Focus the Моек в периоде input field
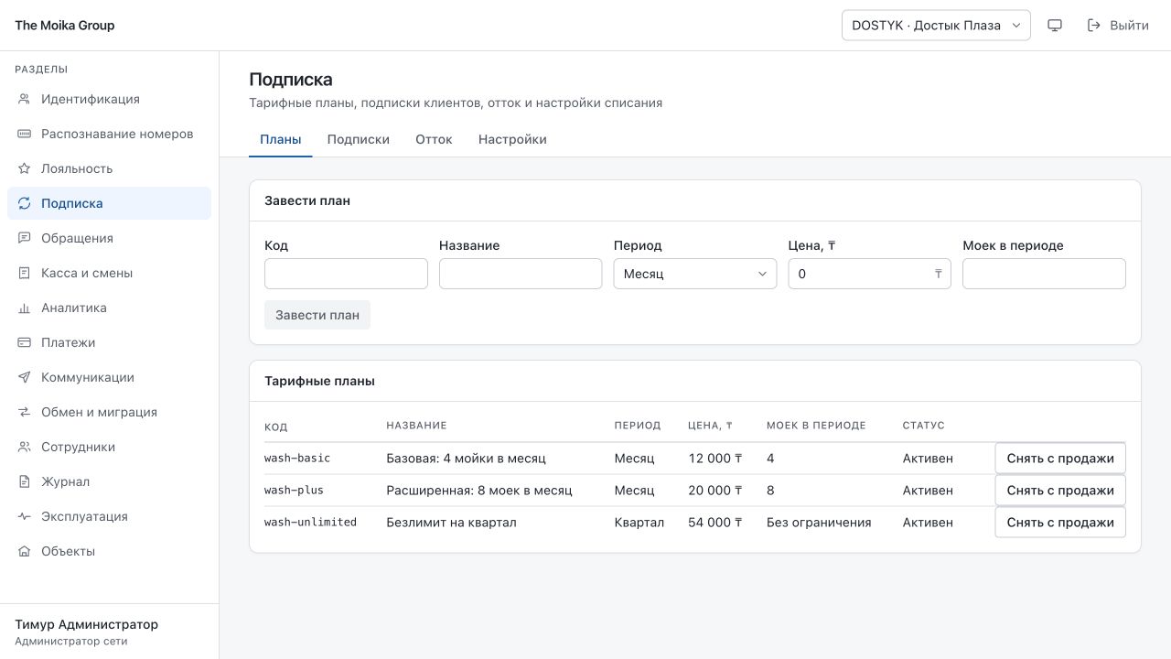The image size is (1171, 659). pos(1044,274)
